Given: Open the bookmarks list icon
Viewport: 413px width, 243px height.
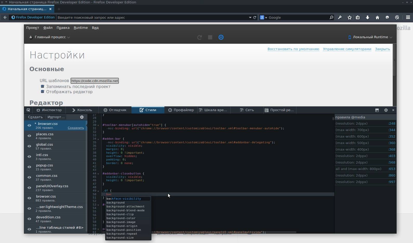Looking at the screenshot, I should click(x=358, y=17).
